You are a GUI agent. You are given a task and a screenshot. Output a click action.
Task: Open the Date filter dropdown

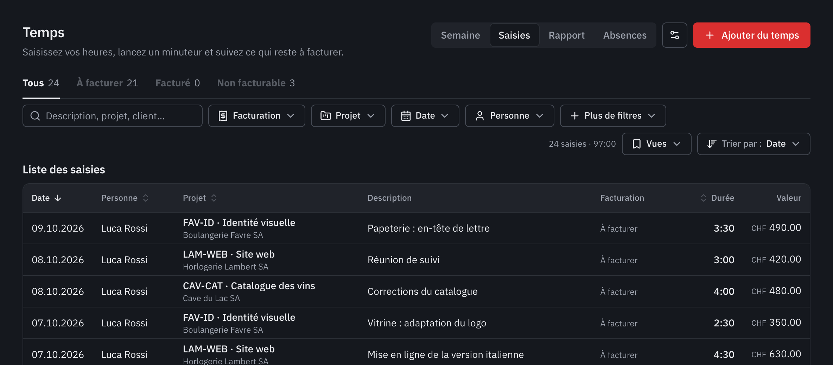(425, 116)
